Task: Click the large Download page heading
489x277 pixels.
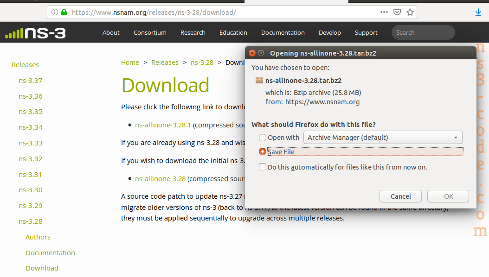Action: [x=165, y=85]
